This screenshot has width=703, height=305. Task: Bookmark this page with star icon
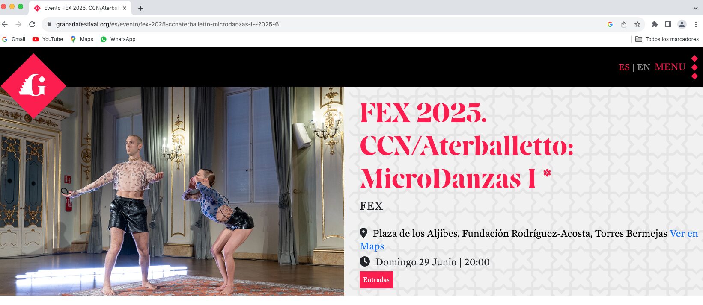coord(637,24)
